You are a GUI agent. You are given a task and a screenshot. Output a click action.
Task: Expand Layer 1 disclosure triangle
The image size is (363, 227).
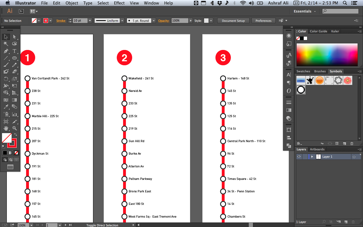312,157
